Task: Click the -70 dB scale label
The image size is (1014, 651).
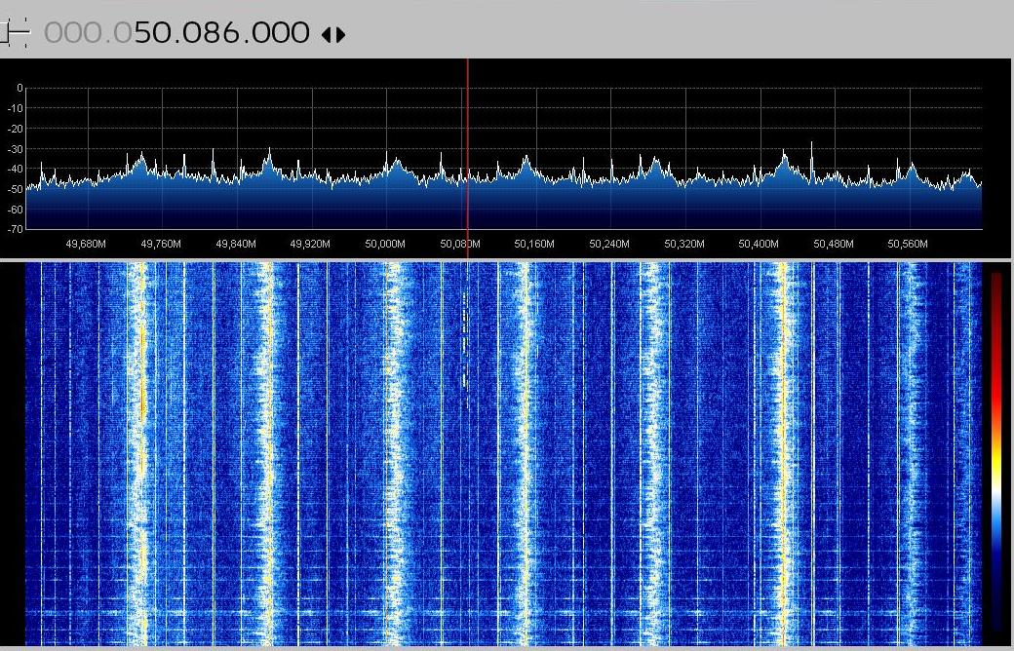Action: coord(15,229)
